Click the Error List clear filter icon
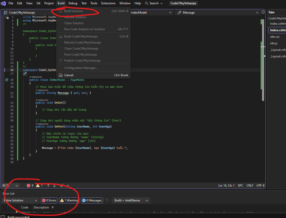 coord(108,200)
